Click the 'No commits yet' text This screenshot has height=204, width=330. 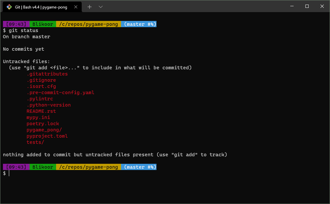[24, 49]
